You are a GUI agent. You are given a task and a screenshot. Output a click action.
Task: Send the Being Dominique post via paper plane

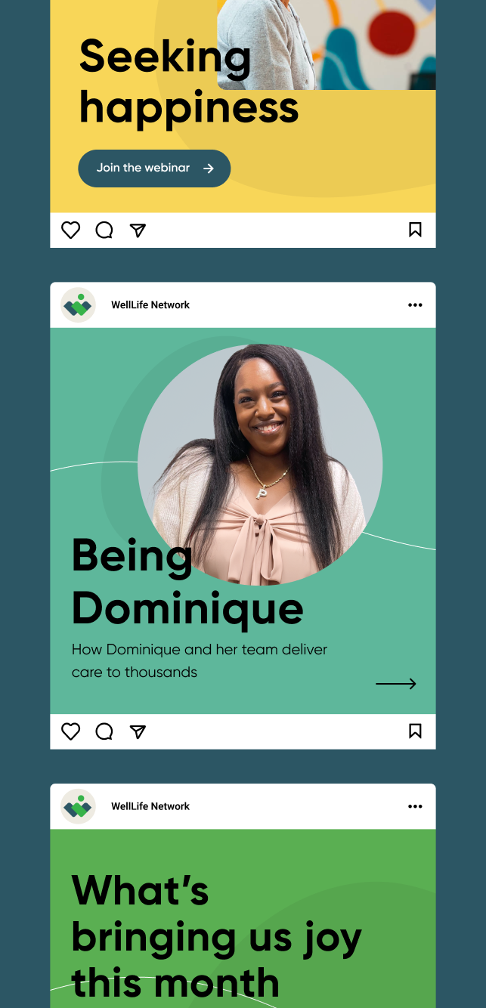tap(138, 731)
